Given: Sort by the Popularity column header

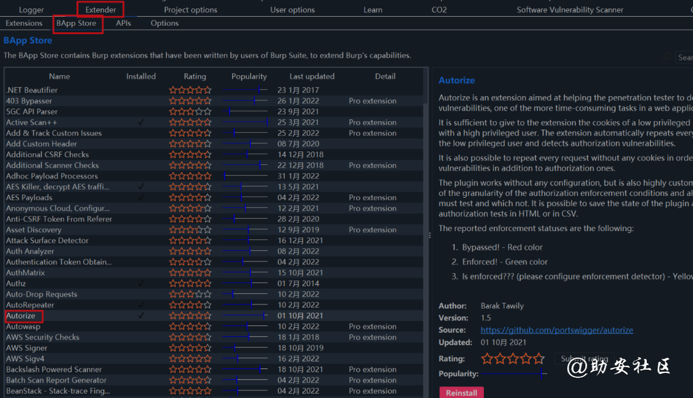Looking at the screenshot, I should (x=249, y=76).
